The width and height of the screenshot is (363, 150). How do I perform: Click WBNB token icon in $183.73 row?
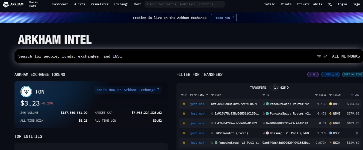point(330,123)
